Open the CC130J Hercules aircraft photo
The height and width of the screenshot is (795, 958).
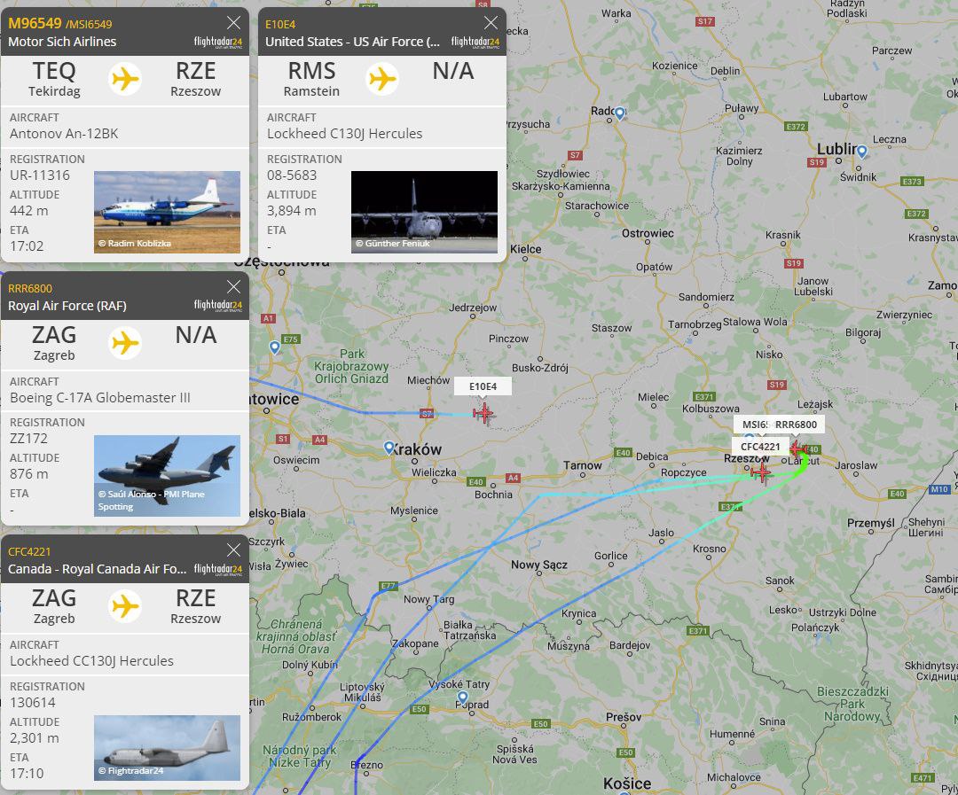click(167, 747)
